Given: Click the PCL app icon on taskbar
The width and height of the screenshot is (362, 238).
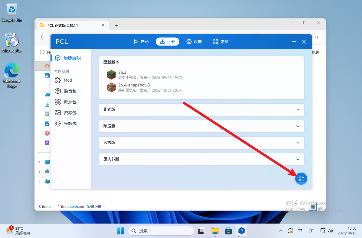Looking at the screenshot, I should tap(242, 231).
